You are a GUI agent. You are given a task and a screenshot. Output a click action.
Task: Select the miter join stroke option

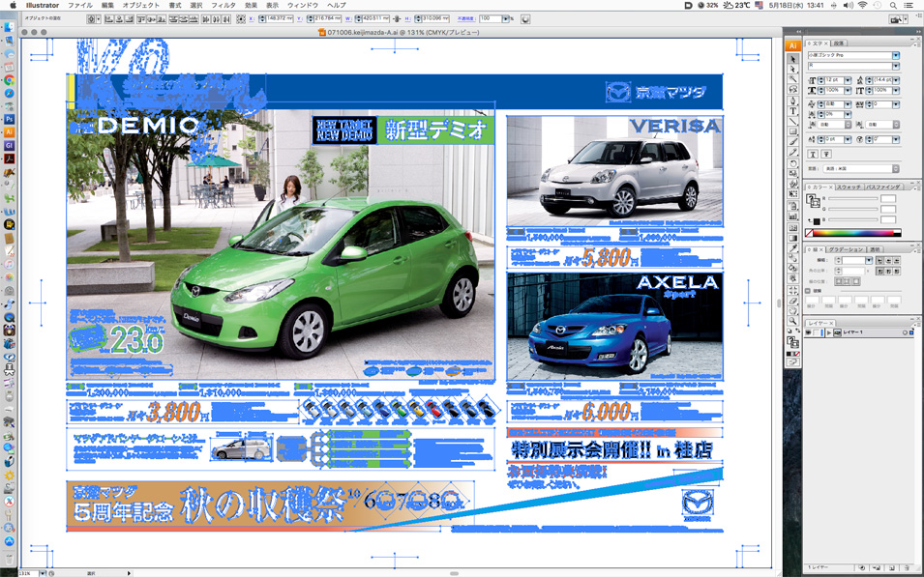(879, 271)
